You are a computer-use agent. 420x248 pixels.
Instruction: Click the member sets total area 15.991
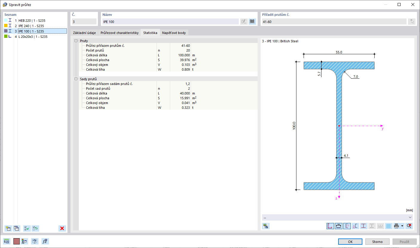click(x=184, y=98)
